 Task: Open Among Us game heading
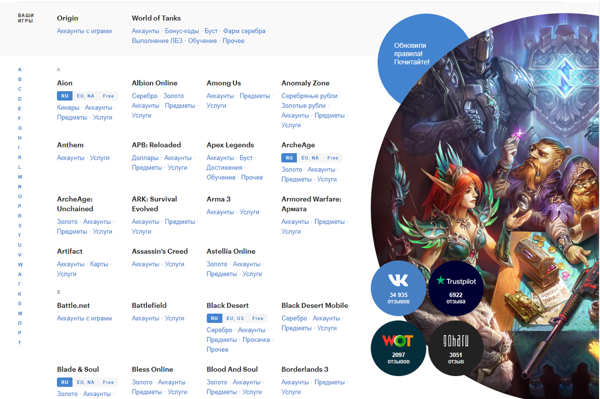(x=223, y=83)
